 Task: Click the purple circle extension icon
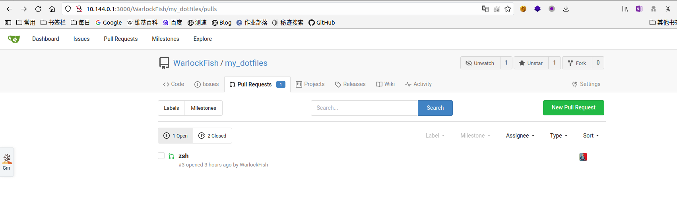point(552,9)
